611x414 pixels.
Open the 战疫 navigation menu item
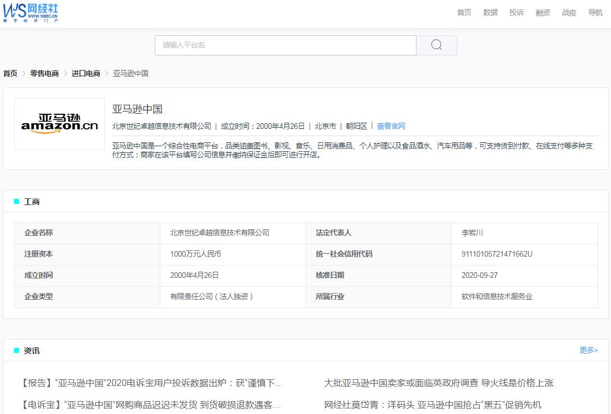[x=568, y=12]
